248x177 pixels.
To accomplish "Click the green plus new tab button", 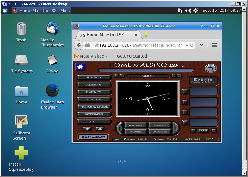I will [146, 35].
